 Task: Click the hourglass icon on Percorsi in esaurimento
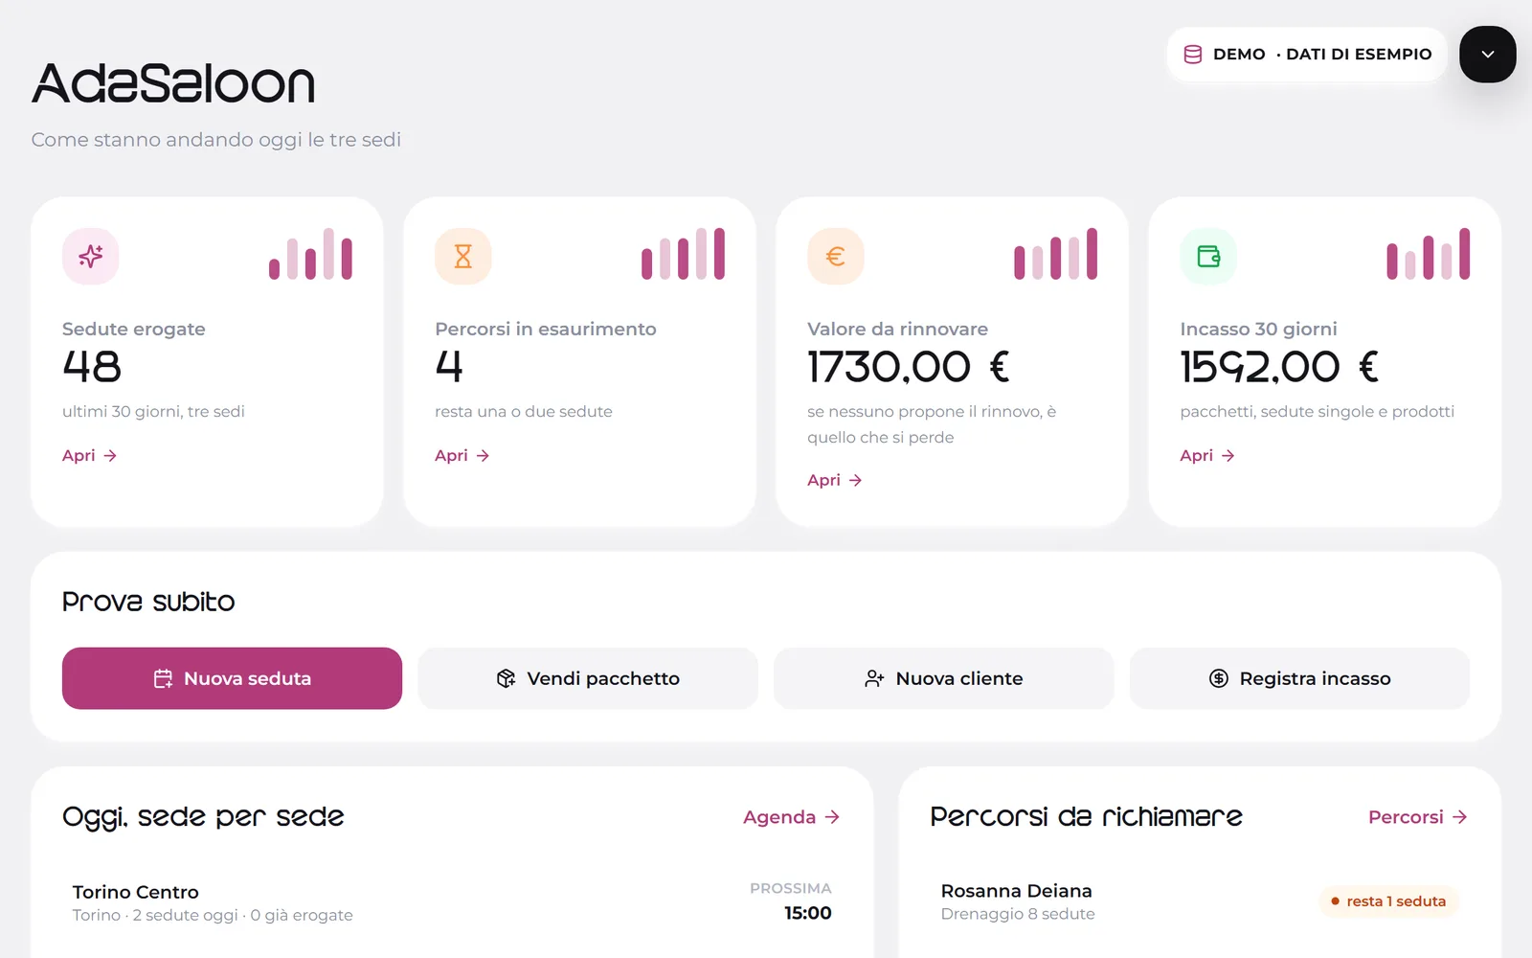pyautogui.click(x=463, y=256)
